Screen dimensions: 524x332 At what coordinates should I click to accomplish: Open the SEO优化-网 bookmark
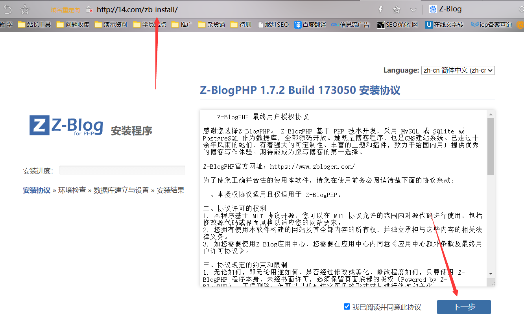[397, 24]
